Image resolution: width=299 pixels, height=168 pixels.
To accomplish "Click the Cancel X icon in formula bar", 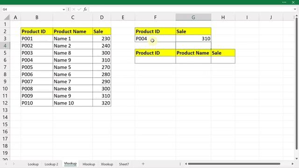I will [x=74, y=9].
